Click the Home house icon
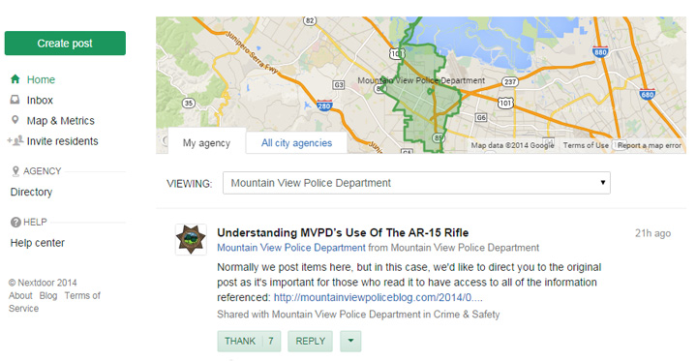697x361 pixels. click(x=15, y=79)
